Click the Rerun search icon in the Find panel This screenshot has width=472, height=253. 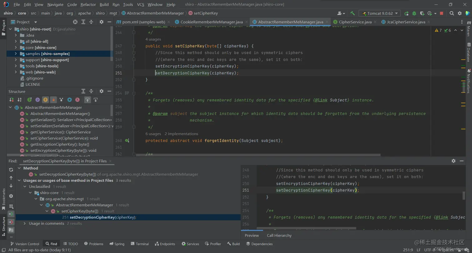click(x=11, y=170)
